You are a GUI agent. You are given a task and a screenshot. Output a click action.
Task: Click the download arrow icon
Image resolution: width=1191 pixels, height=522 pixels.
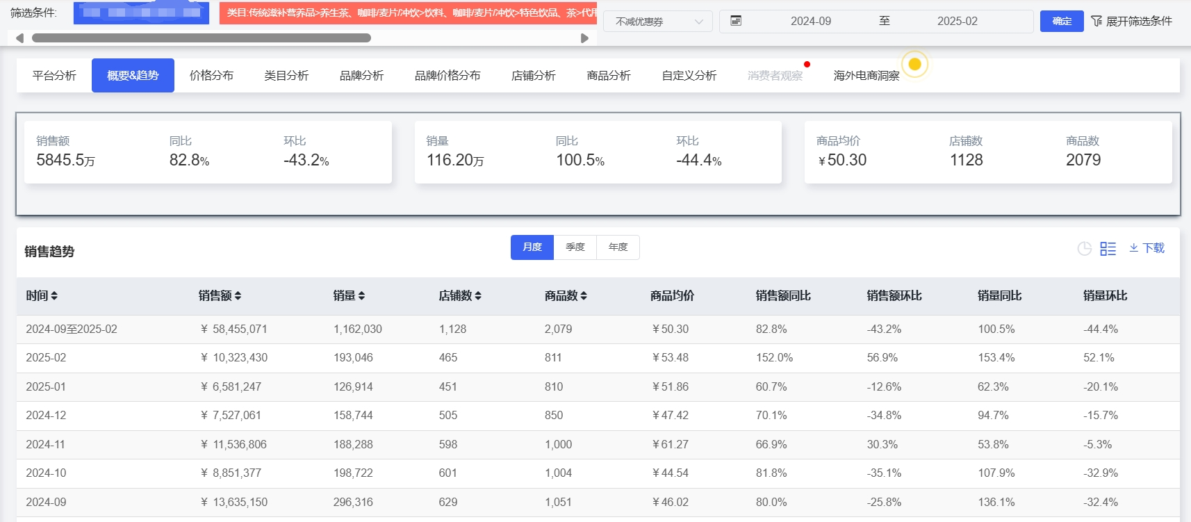coord(1133,247)
